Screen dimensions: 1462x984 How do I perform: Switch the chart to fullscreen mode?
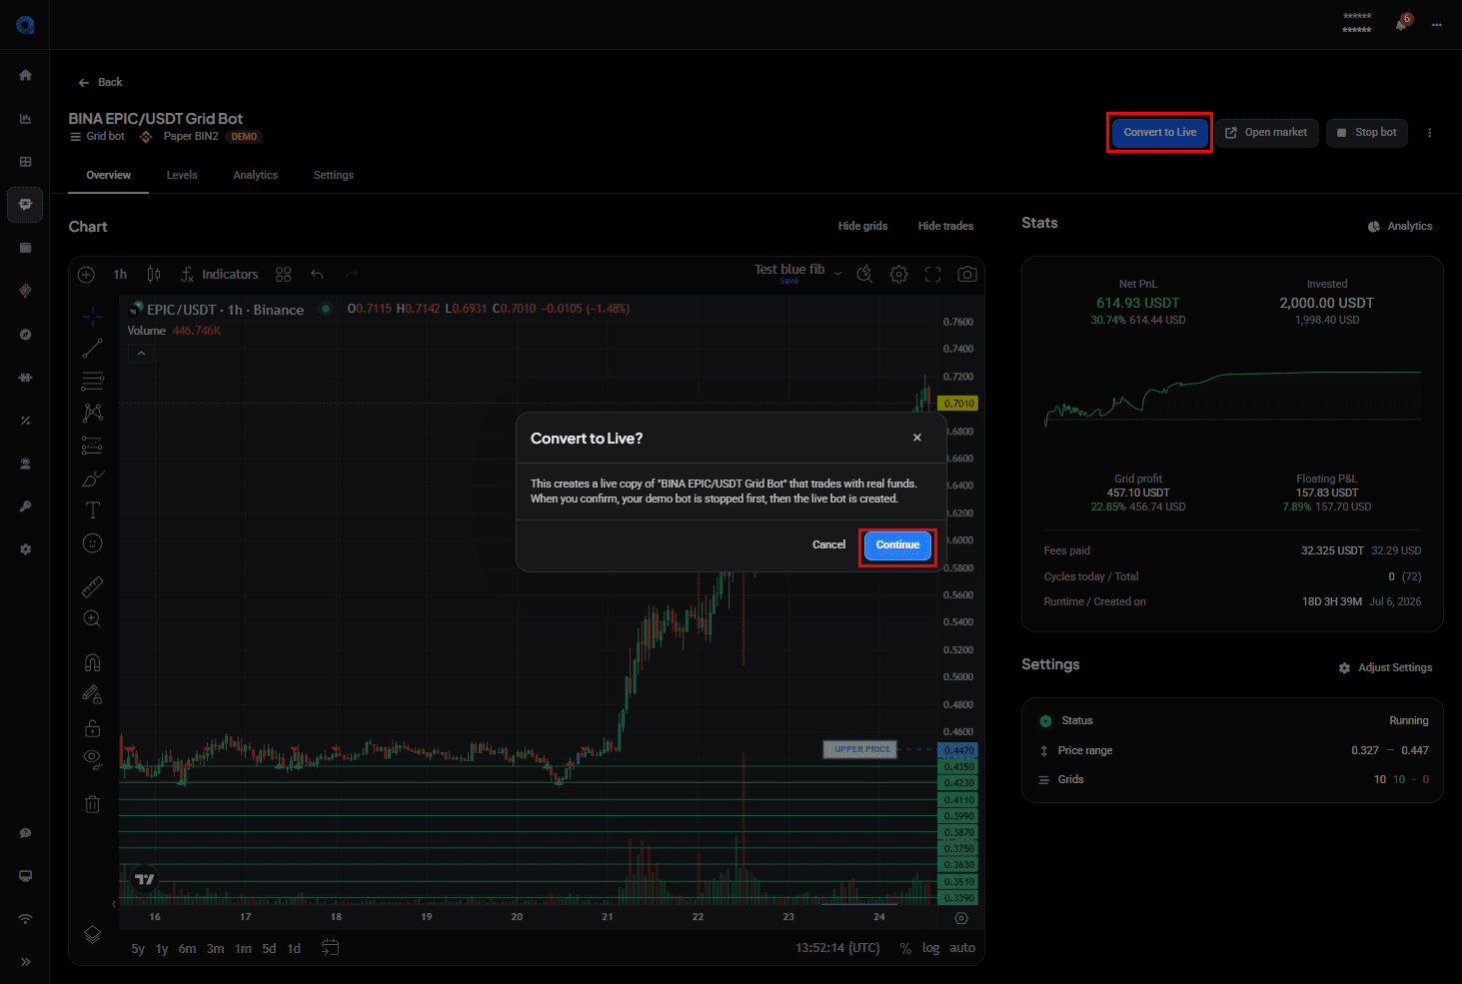(933, 275)
